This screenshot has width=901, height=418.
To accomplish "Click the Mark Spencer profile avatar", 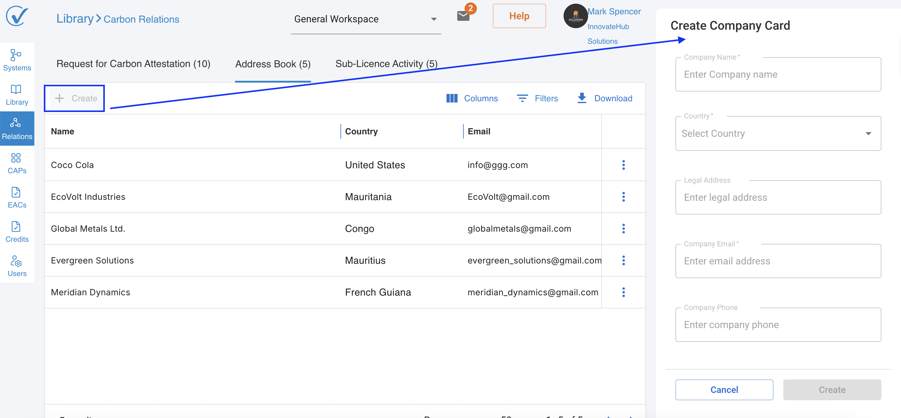I will click(x=575, y=16).
